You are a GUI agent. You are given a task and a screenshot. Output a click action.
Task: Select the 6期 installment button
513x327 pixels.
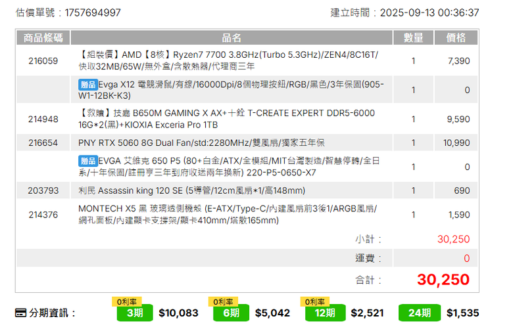[x=232, y=313]
